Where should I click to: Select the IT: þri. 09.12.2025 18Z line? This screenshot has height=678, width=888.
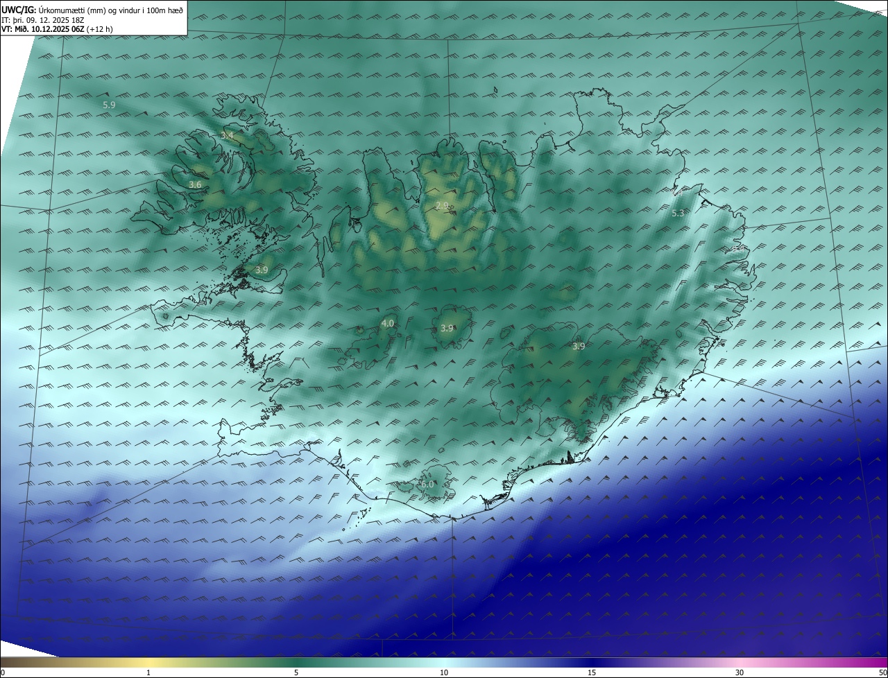tap(44, 19)
